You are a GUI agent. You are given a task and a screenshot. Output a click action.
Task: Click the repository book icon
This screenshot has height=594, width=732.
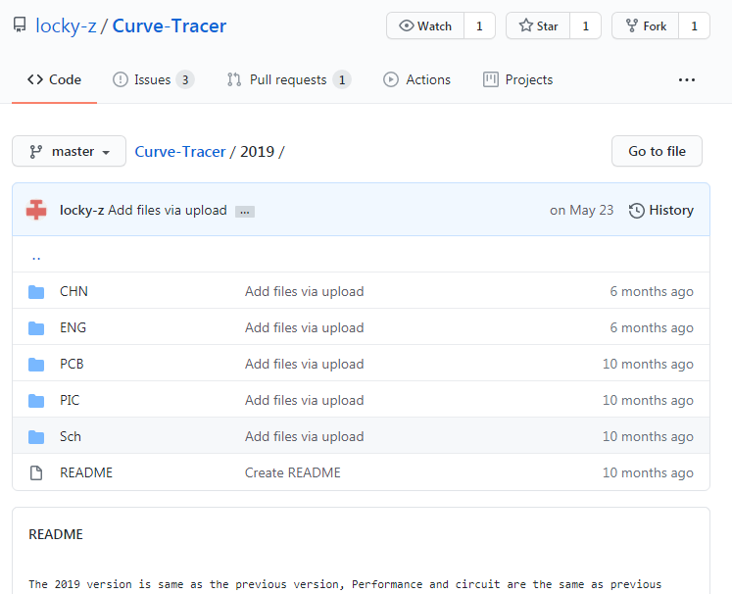[20, 25]
